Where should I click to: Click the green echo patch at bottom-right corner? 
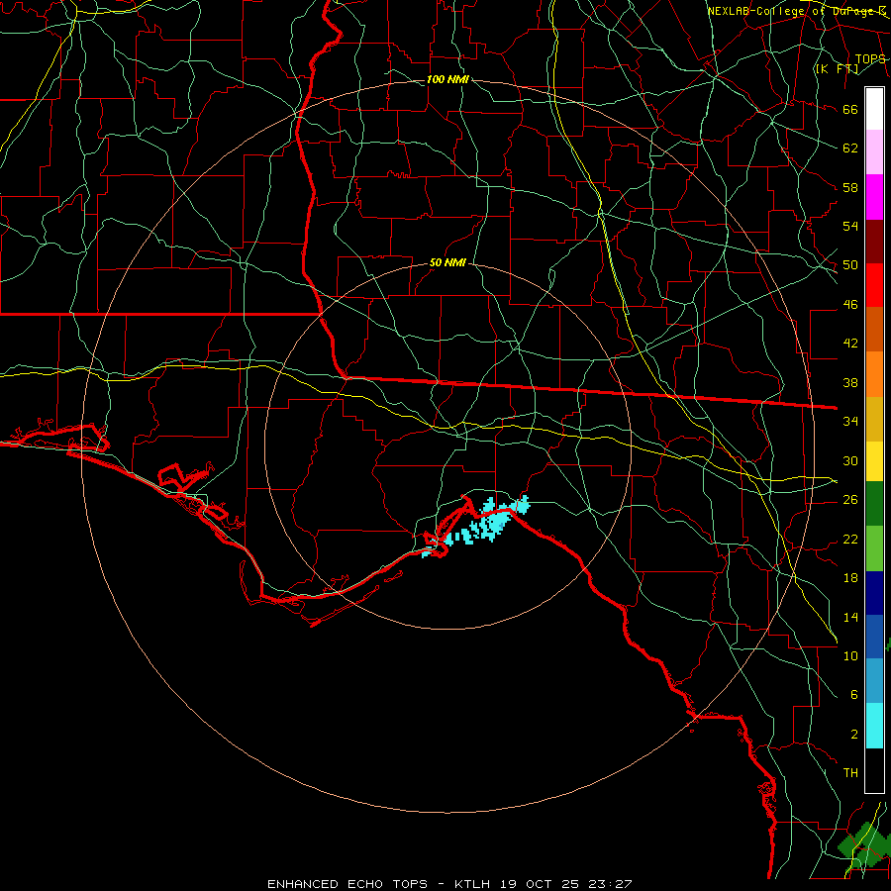(x=863, y=843)
